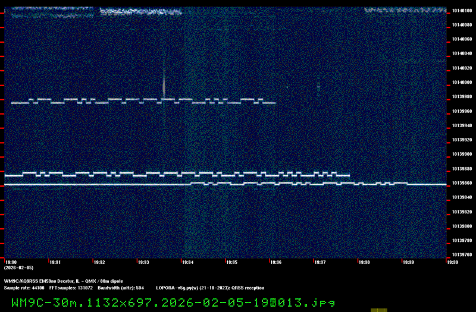Select the 10139780 frequency label
This screenshot has height=312, width=476.
click(462, 241)
